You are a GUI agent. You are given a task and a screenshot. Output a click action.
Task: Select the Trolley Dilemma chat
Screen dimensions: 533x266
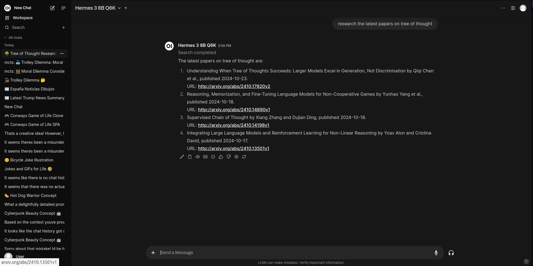click(25, 80)
